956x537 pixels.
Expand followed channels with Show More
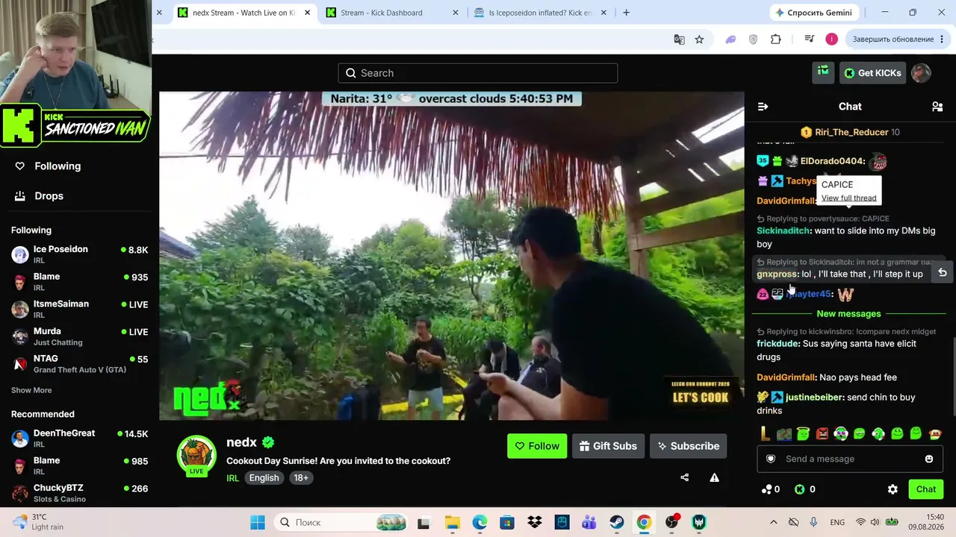coord(31,390)
